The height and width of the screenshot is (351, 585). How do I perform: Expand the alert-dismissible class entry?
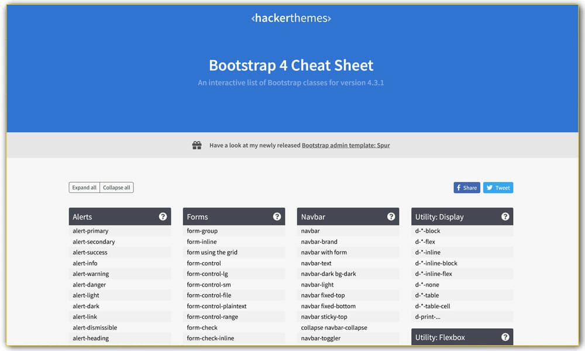pos(120,327)
